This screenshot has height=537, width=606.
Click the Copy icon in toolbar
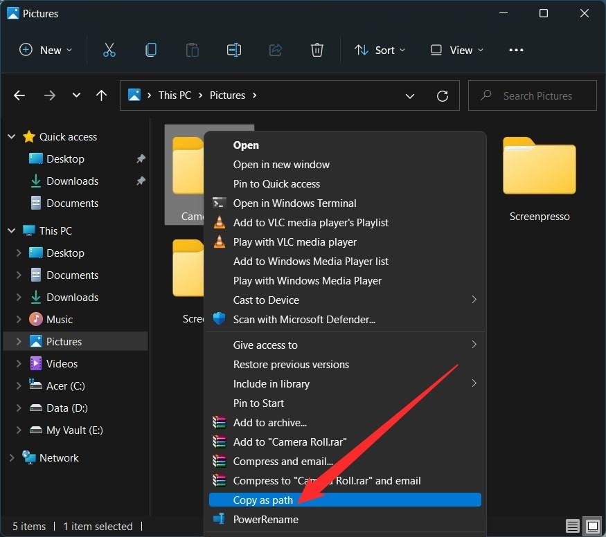pyautogui.click(x=151, y=50)
